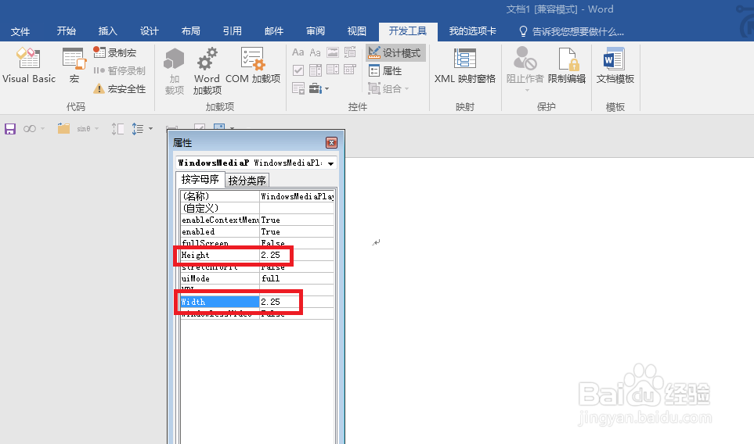Switch to the Home (开始) tab
Screen dimensions: 754x444
(x=67, y=31)
